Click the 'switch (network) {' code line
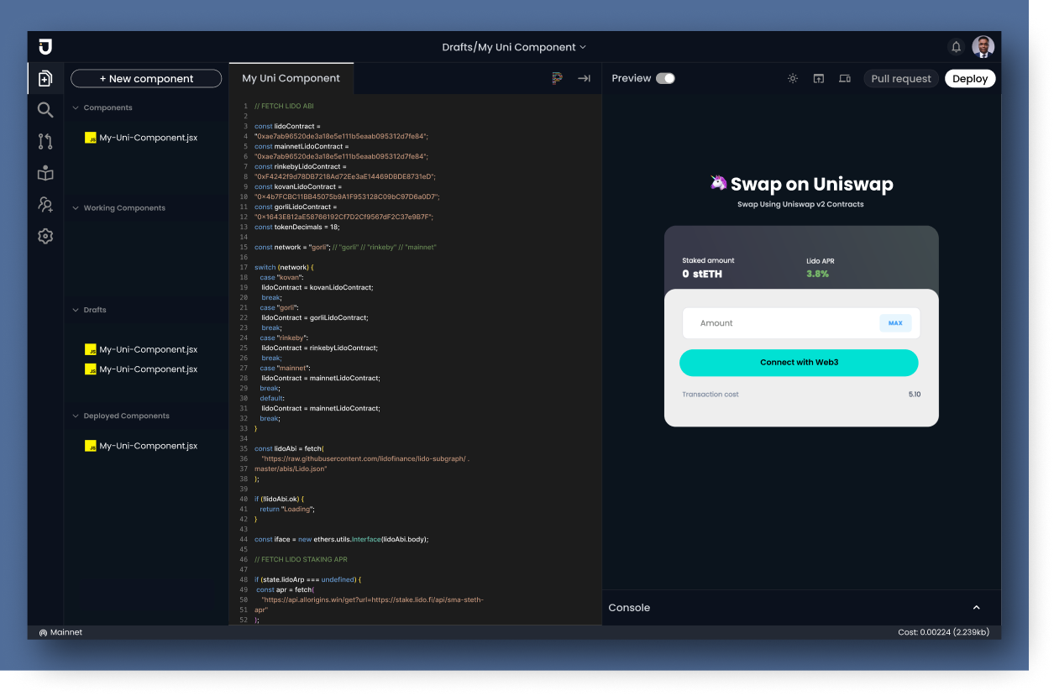 pyautogui.click(x=284, y=268)
